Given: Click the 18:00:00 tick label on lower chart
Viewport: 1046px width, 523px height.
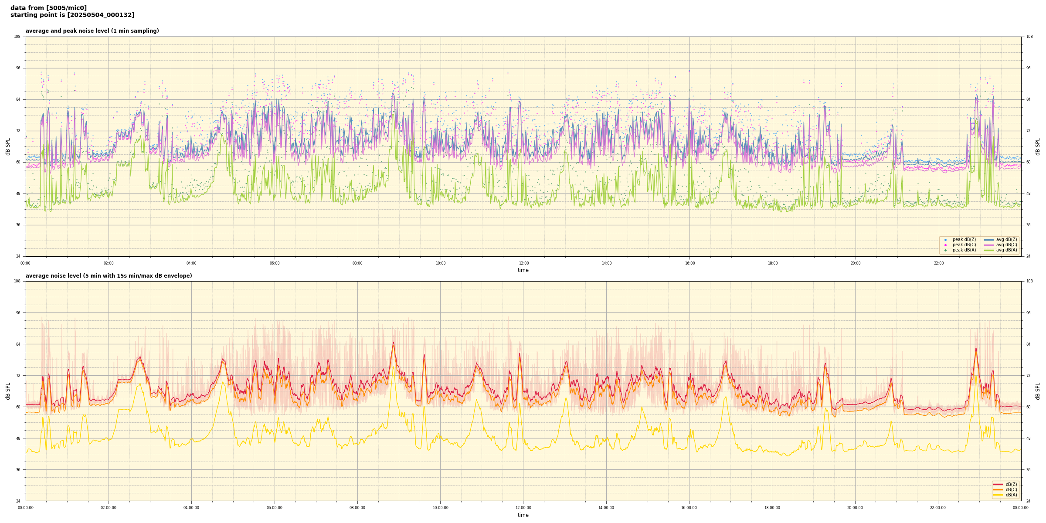Looking at the screenshot, I should click(772, 508).
